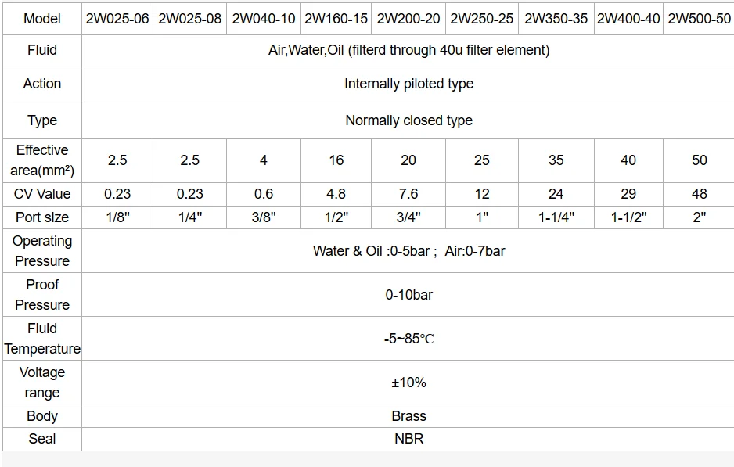Click the 3/8" port size cell
The image size is (734, 467).
click(x=263, y=217)
